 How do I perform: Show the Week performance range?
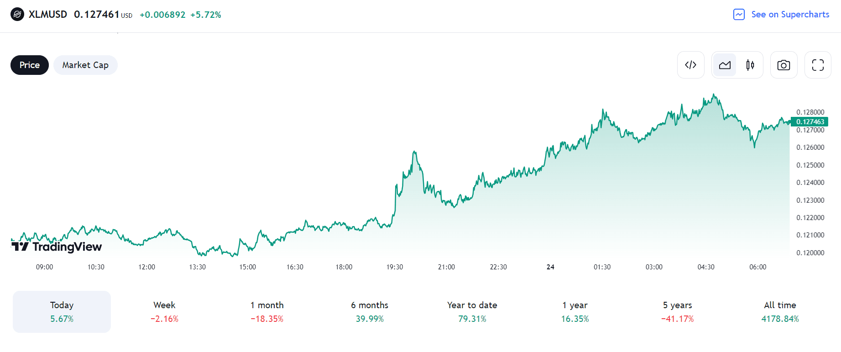click(164, 311)
